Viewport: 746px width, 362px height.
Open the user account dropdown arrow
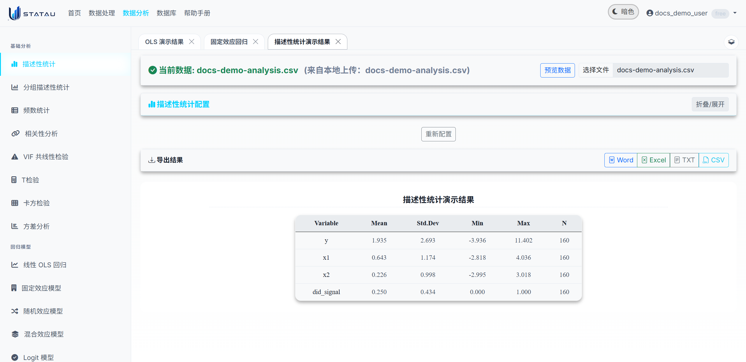click(735, 13)
